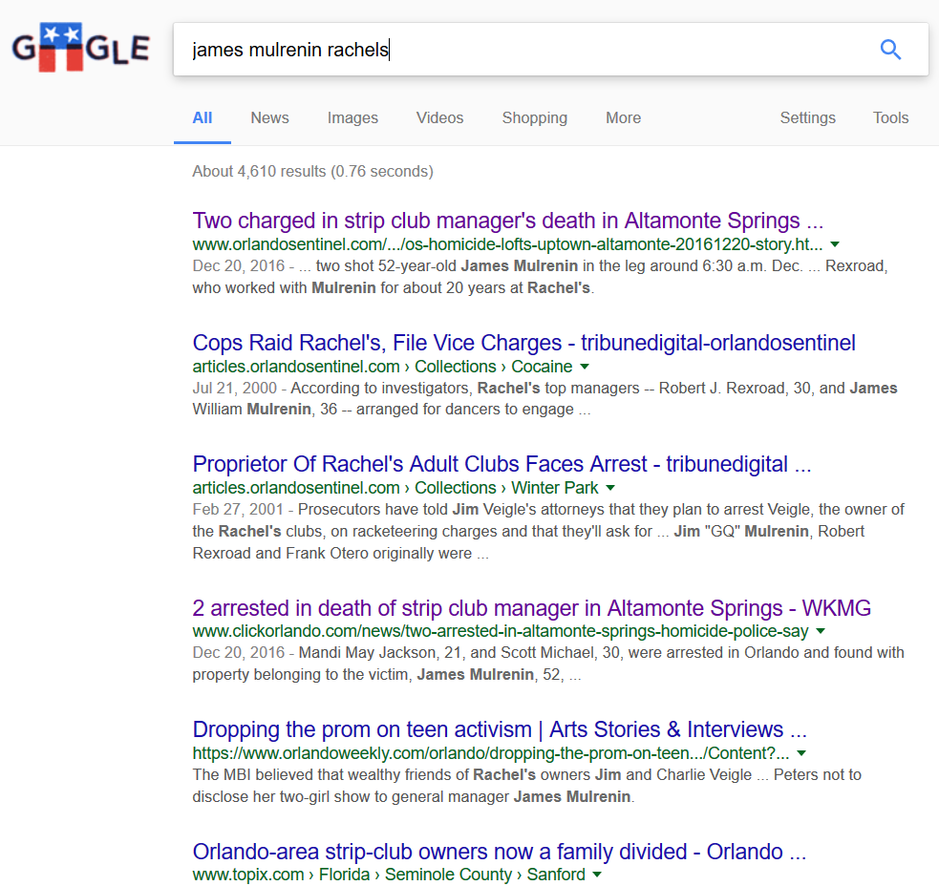Viewport: 939px width, 886px height.
Task: Click the 'About 4,610 results (0.76 seconds)' text
Action: click(312, 171)
